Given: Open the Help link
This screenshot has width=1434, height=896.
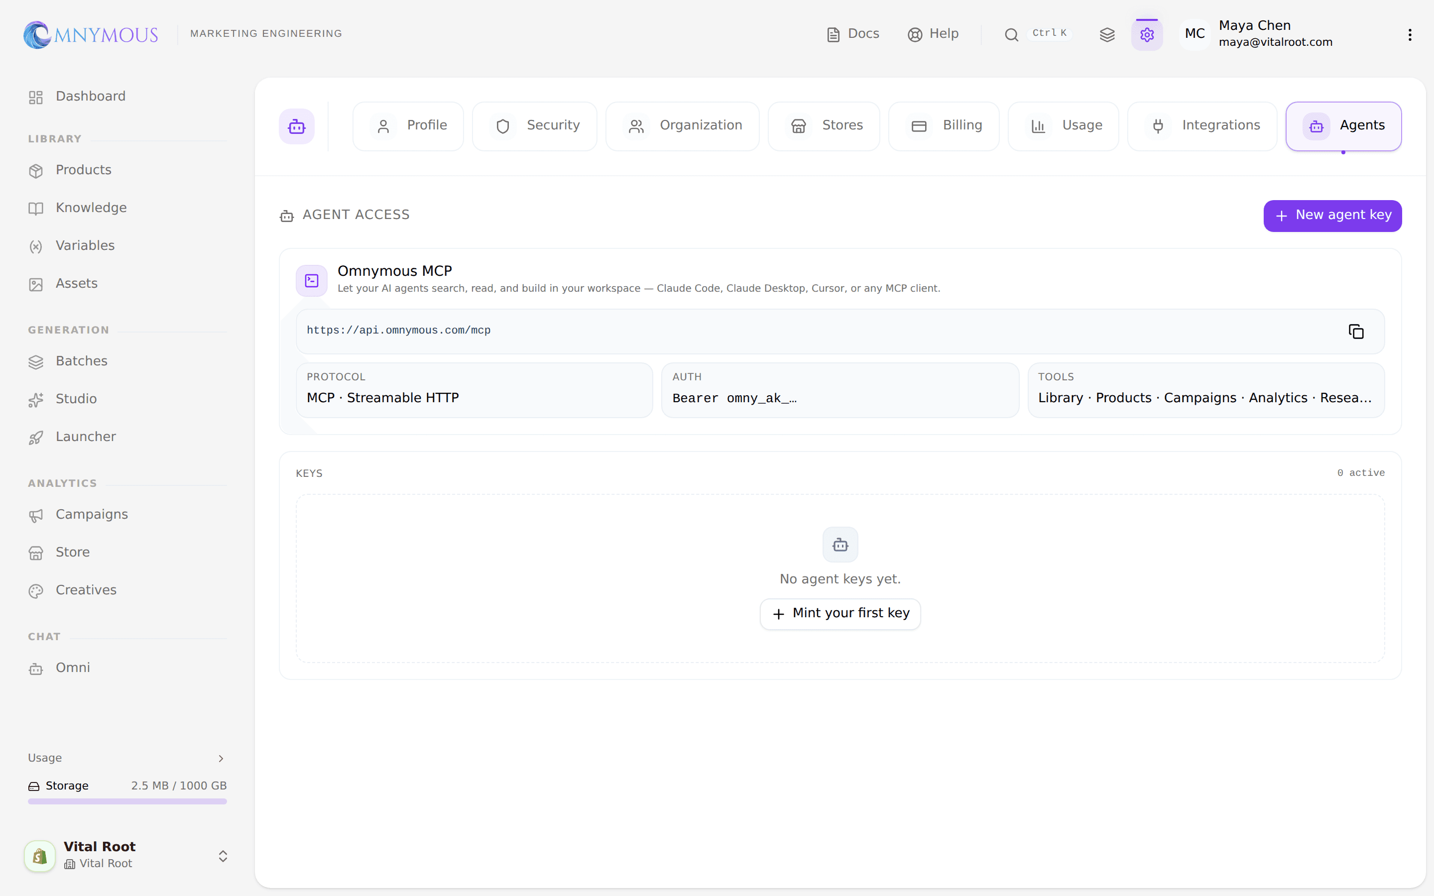Looking at the screenshot, I should [x=933, y=34].
